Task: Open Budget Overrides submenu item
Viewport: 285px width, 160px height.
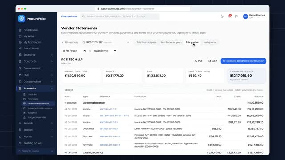Action: (37, 117)
